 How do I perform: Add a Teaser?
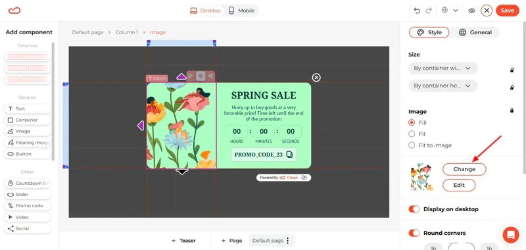pyautogui.click(x=183, y=241)
